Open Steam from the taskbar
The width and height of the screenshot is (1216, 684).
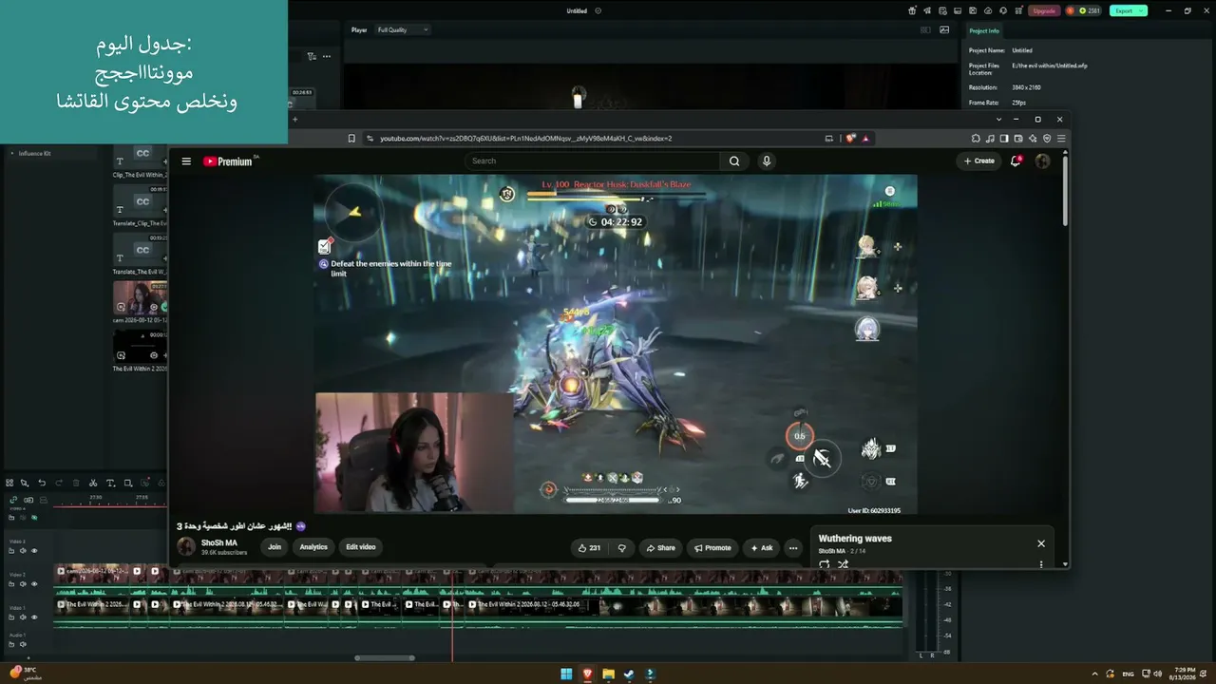[629, 674]
